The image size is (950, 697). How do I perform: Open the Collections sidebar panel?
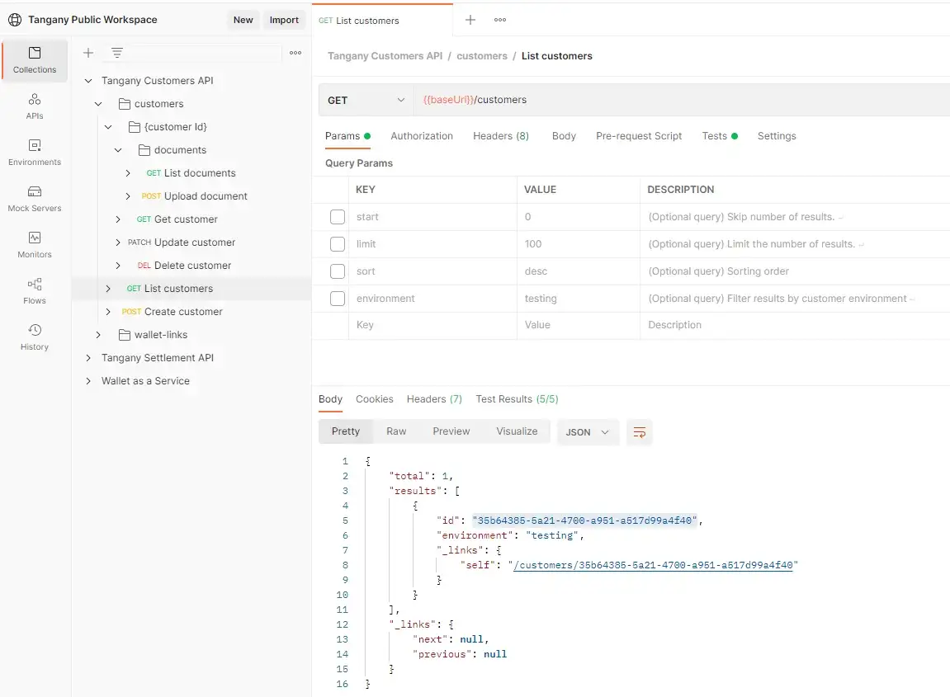coord(35,60)
